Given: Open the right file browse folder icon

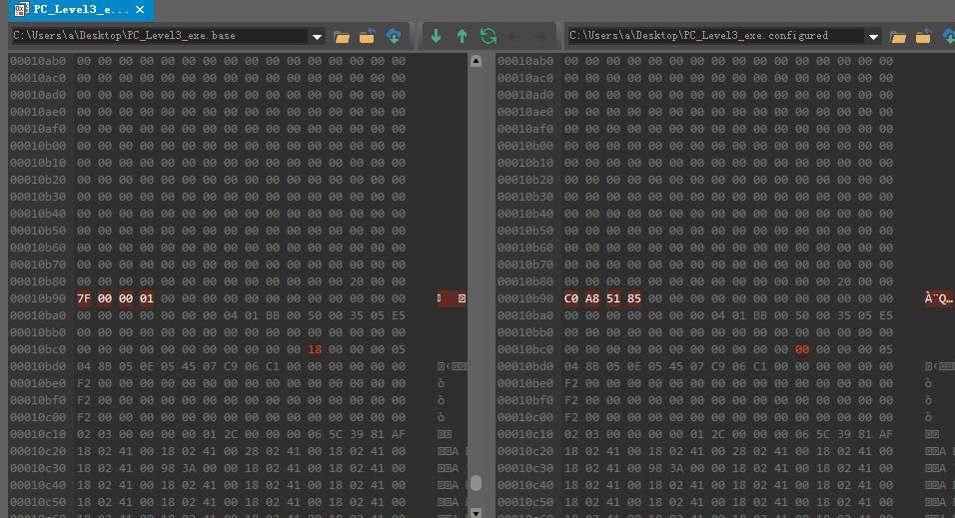Looking at the screenshot, I should point(898,37).
